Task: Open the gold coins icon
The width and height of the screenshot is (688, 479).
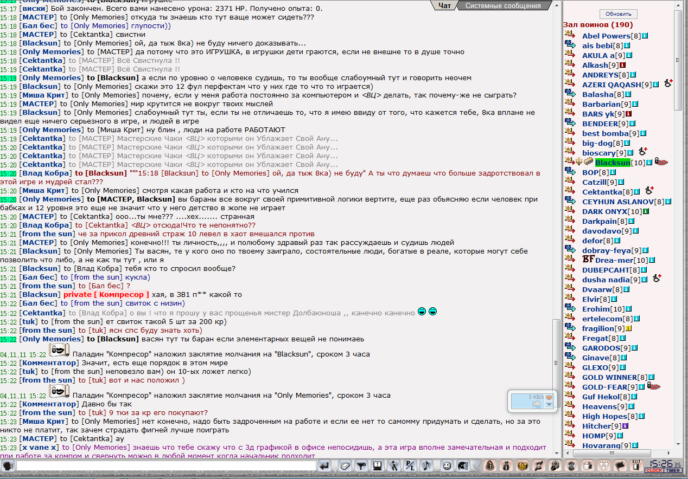Action: point(522,465)
